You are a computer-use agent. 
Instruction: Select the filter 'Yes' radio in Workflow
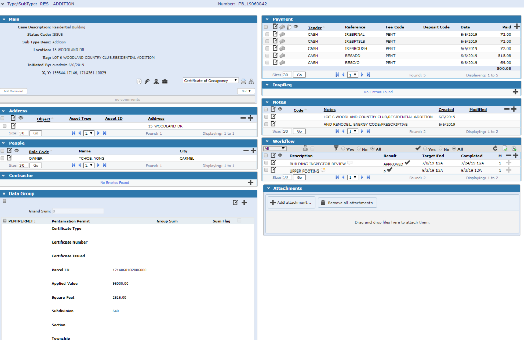click(x=343, y=149)
